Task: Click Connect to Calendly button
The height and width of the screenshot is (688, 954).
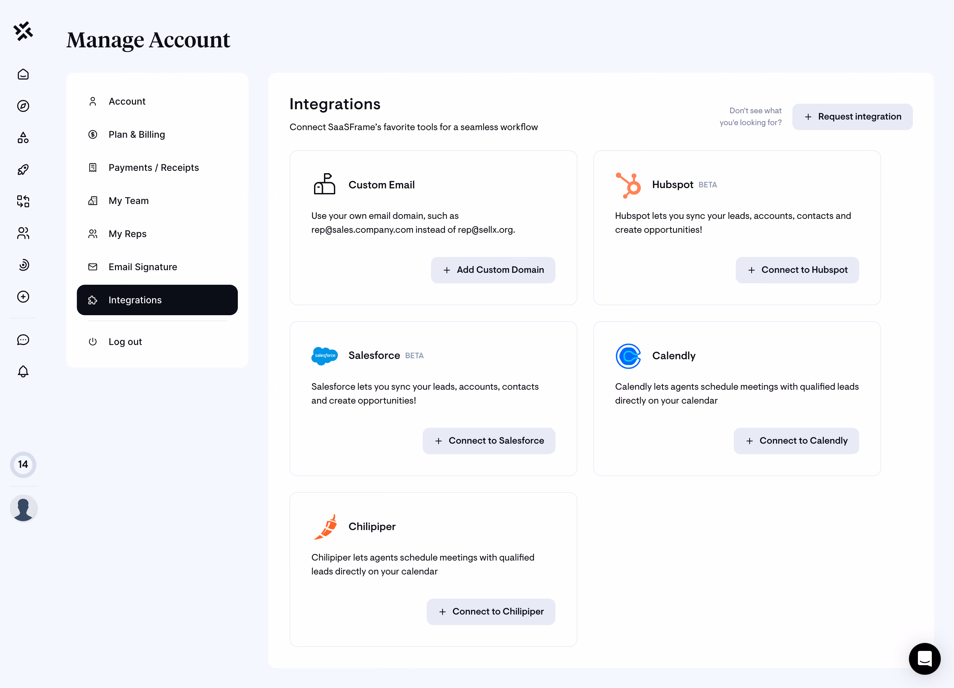Action: (x=796, y=441)
